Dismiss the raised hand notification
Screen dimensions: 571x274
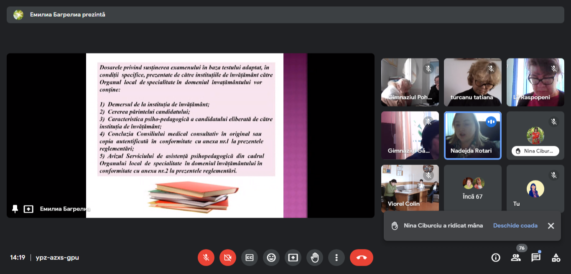point(551,226)
